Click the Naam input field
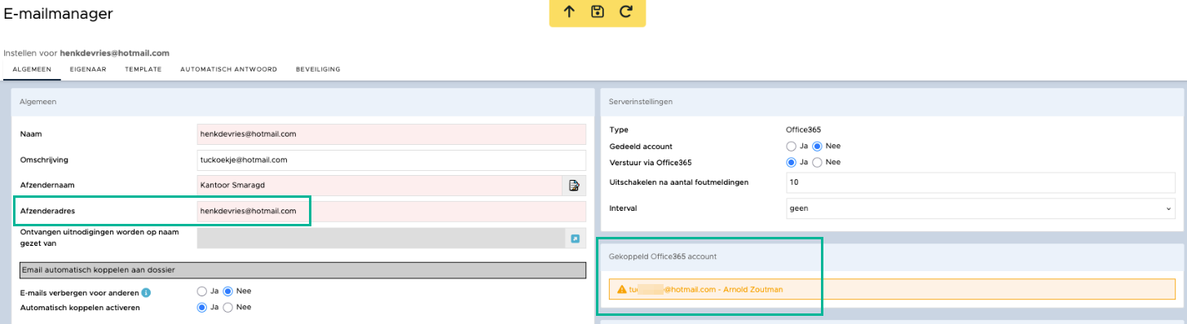Screen dimensions: 1187x324 pyautogui.click(x=391, y=134)
